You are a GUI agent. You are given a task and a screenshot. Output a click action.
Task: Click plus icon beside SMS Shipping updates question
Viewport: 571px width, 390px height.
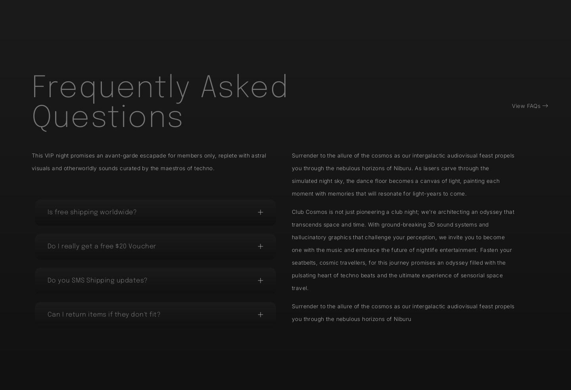261,281
